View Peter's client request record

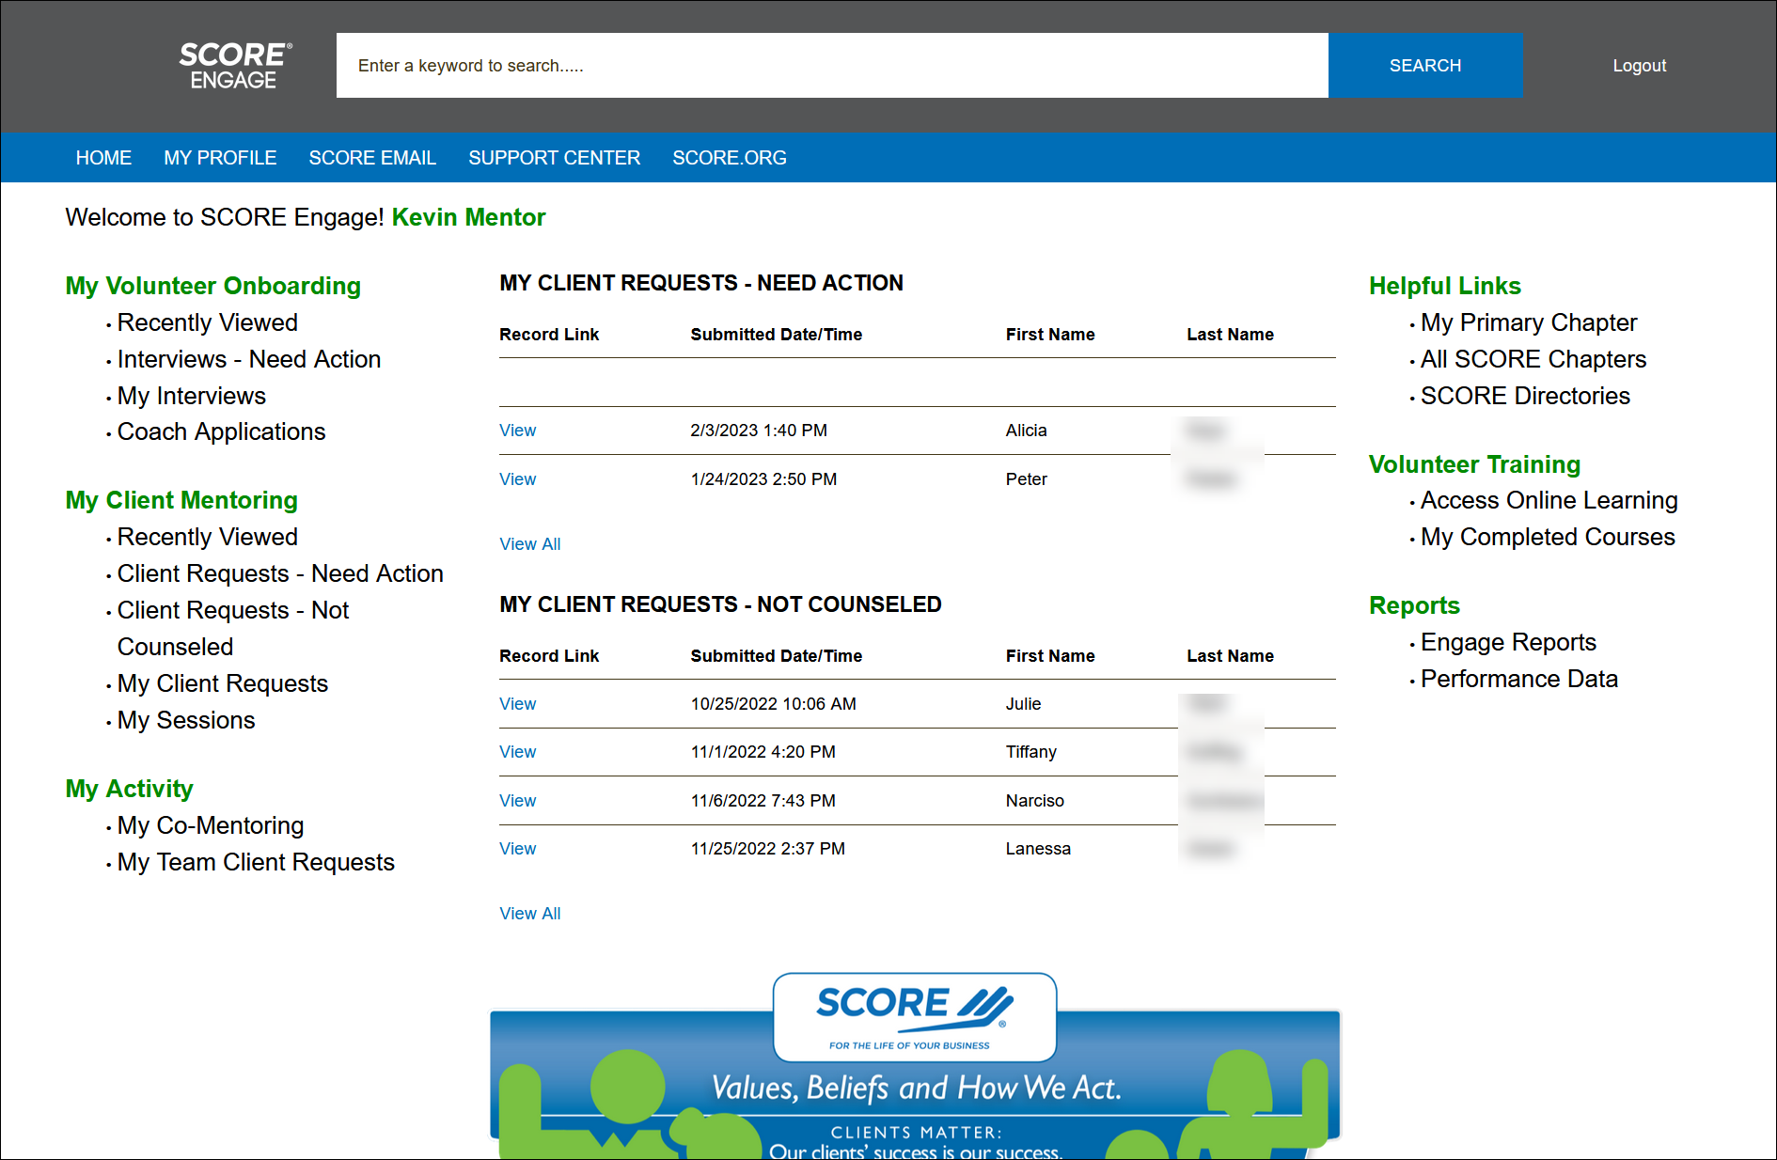tap(517, 479)
